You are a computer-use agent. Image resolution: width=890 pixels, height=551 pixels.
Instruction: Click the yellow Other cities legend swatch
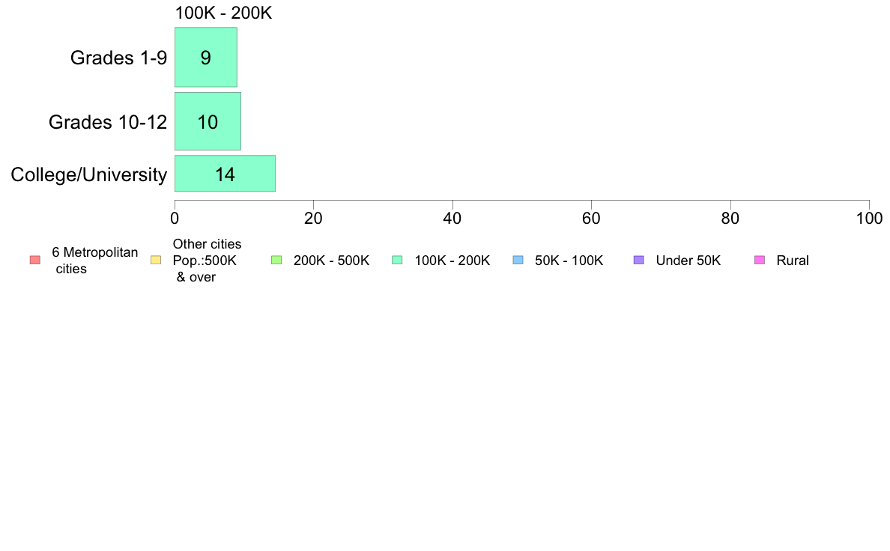point(156,261)
